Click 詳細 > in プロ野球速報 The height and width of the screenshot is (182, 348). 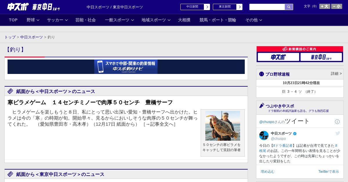click(x=336, y=74)
